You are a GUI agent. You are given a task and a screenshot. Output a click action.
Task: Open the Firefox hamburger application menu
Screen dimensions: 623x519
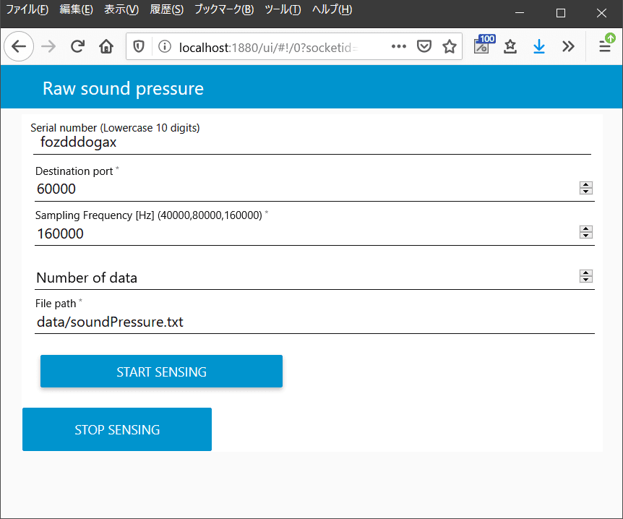tap(605, 47)
